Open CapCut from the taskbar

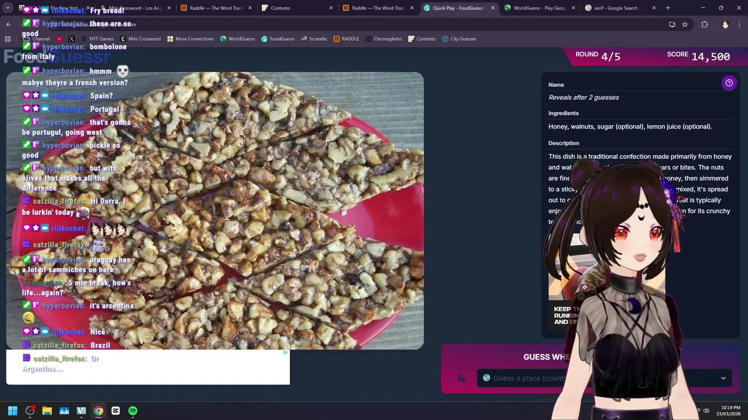coord(116,411)
